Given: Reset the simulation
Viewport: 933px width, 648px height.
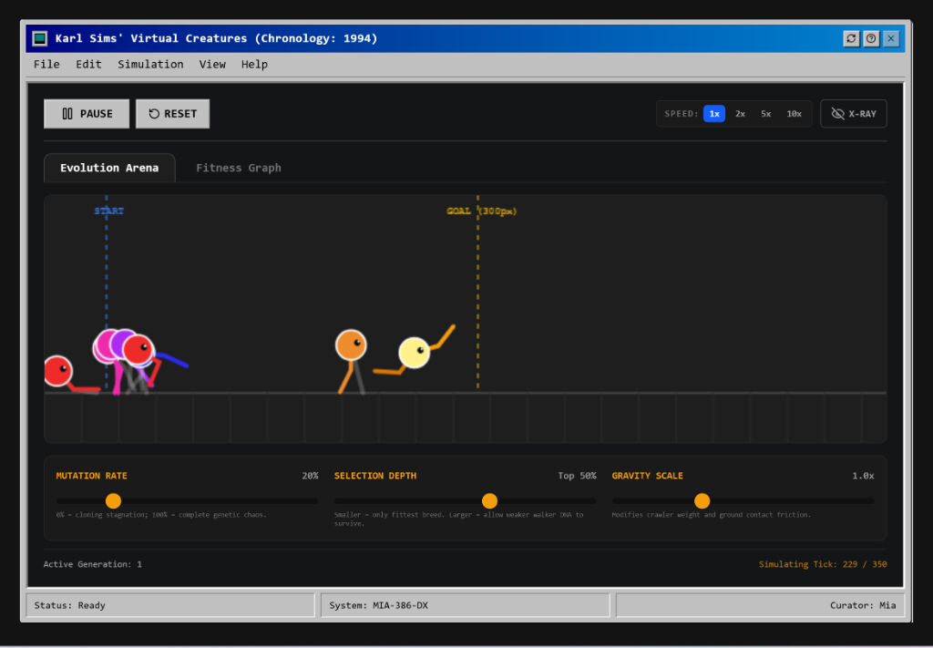Looking at the screenshot, I should pos(172,114).
